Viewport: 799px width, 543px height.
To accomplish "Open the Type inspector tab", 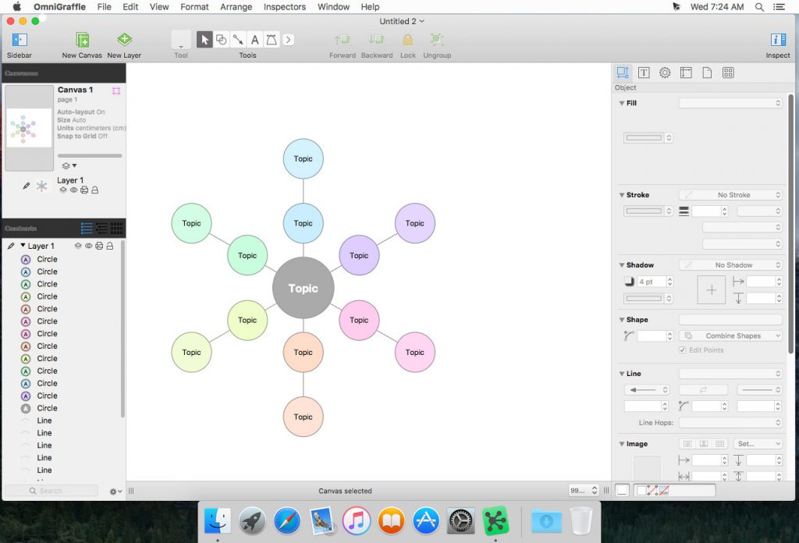I will click(x=644, y=73).
